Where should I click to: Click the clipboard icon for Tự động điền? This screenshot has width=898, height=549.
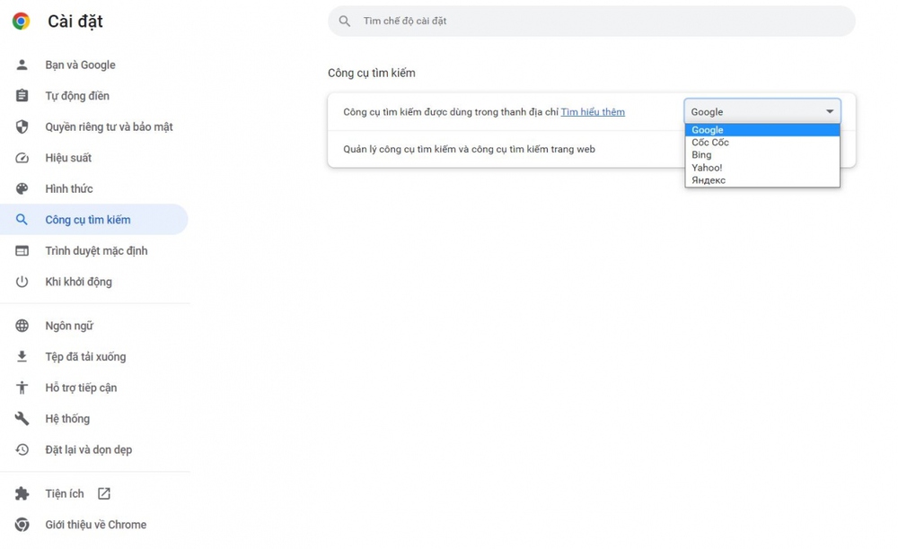click(x=22, y=95)
